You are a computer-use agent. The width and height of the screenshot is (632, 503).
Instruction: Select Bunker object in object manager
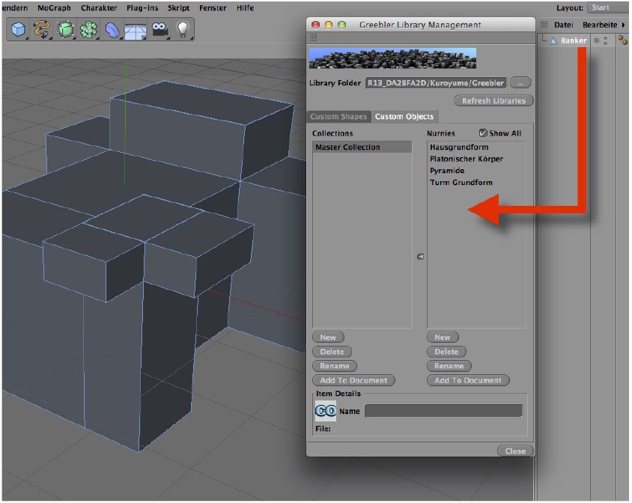coord(573,40)
